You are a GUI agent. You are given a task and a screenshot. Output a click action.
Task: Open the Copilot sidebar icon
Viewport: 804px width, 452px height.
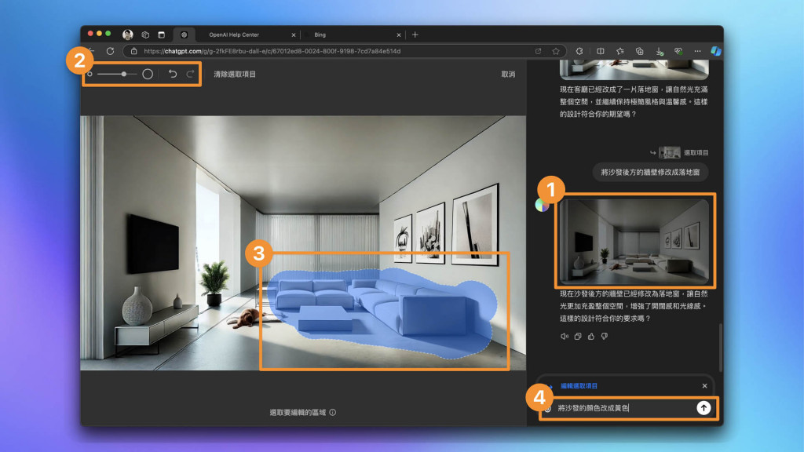click(x=716, y=51)
